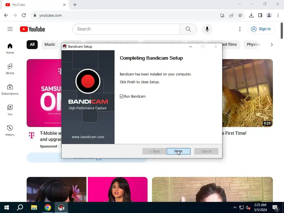
Task: Click the greyed-out Cancel button in Setup
Action: point(206,151)
